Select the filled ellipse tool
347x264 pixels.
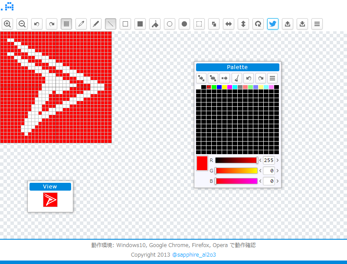(184, 24)
